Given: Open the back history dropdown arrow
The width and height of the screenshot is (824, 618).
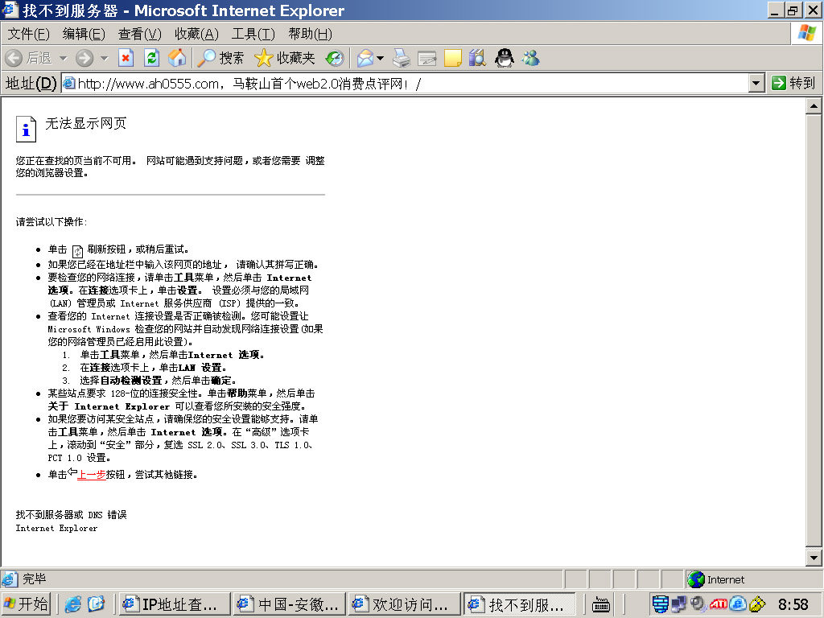Looking at the screenshot, I should (63, 58).
